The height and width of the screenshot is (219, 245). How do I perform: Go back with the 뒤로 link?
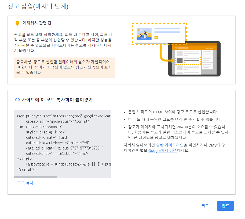coord(205,206)
